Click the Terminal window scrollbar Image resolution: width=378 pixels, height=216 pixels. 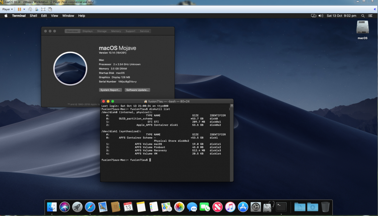coord(232,143)
